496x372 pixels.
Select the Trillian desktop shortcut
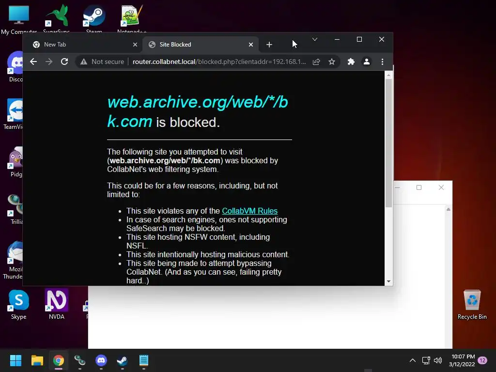16,209
